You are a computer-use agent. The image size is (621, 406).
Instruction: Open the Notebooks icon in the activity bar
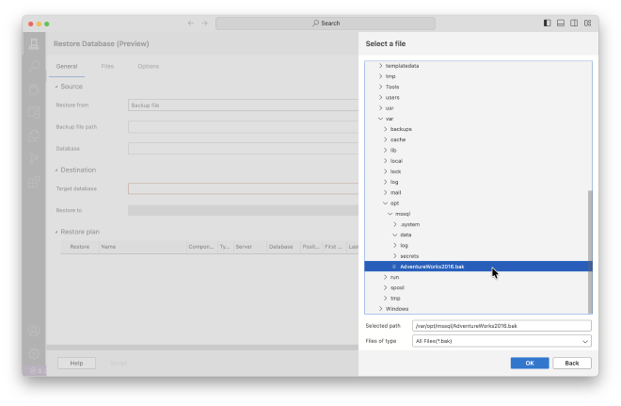(x=34, y=89)
